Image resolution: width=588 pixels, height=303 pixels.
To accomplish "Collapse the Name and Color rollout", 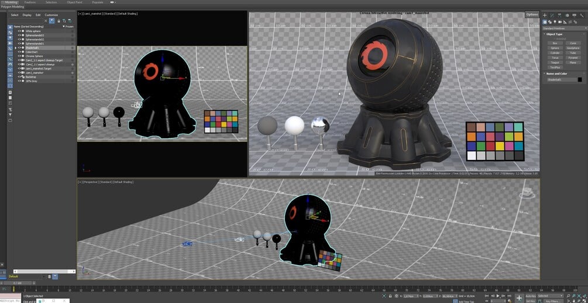I will point(556,74).
